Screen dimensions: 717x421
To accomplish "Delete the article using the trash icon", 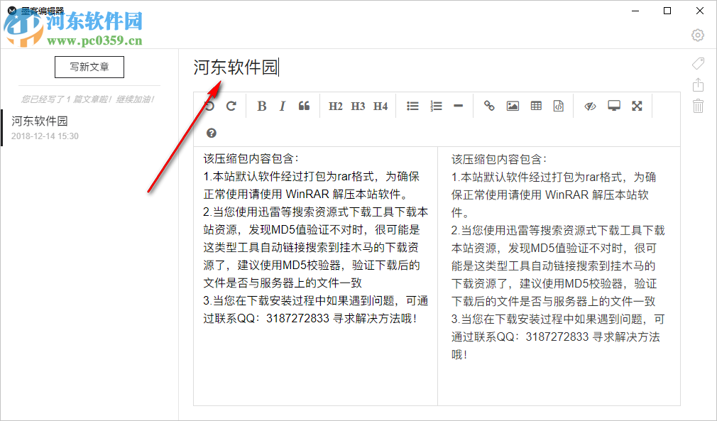I will coord(698,104).
